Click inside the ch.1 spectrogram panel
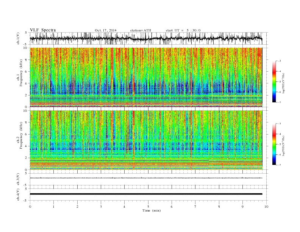300x232 pixels. 146,77
